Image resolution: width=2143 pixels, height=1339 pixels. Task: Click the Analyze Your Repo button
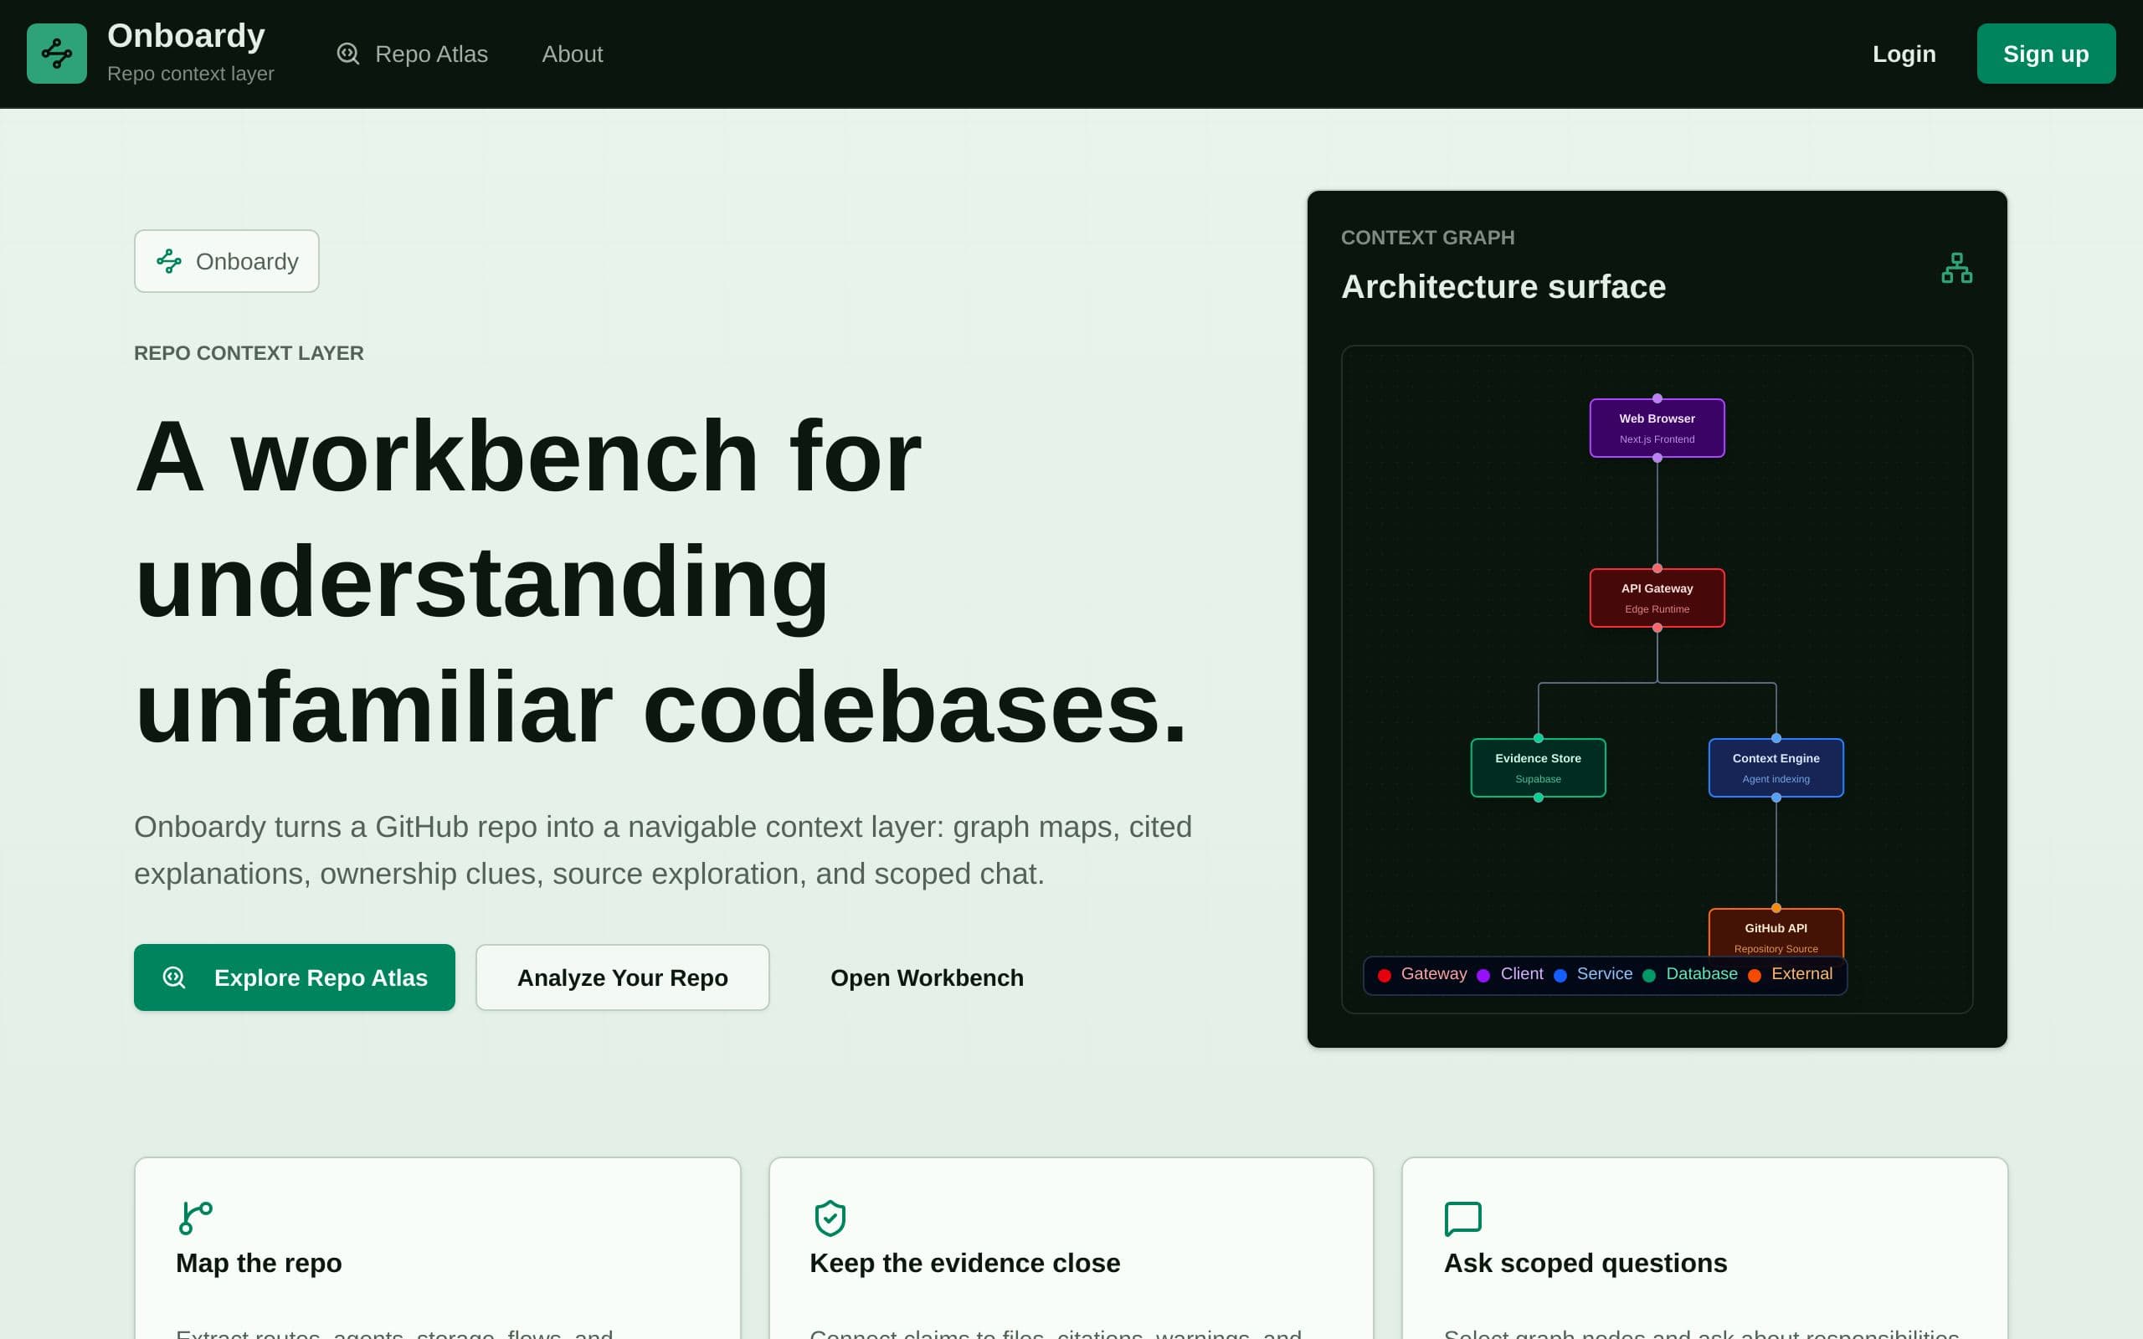(623, 977)
